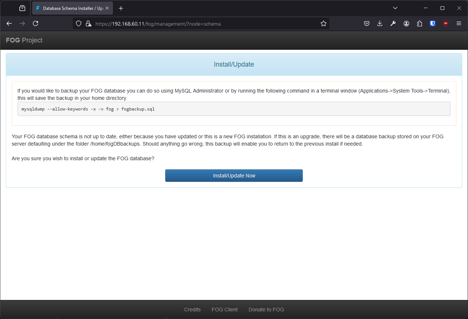Open a new tab with the plus button
Screen dimensions: 468x319
coord(121,8)
